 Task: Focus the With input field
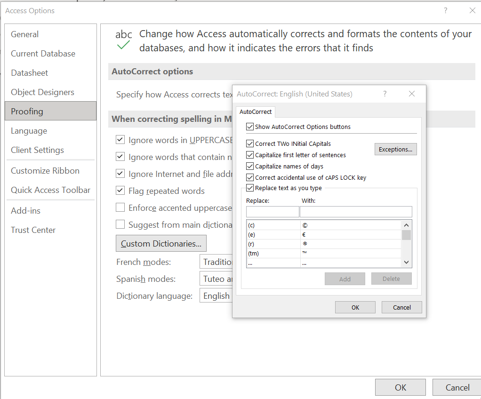tap(356, 212)
